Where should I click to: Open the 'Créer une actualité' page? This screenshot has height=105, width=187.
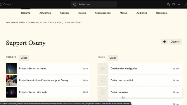click(122, 80)
